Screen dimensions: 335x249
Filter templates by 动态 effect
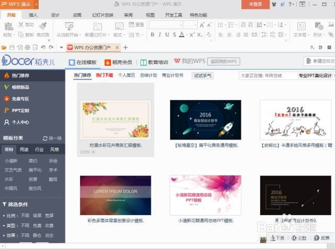pos(49,235)
